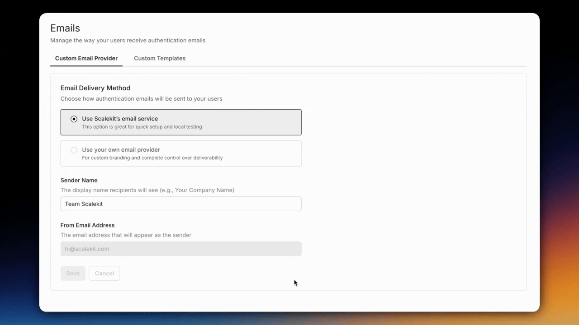
Task: Click the Email Delivery Method heading
Action: 95,88
